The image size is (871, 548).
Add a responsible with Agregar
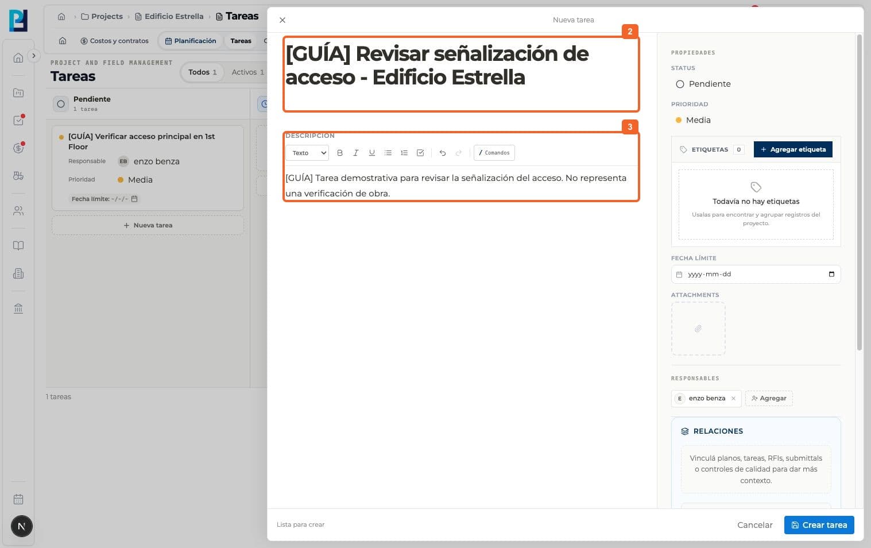coord(769,398)
